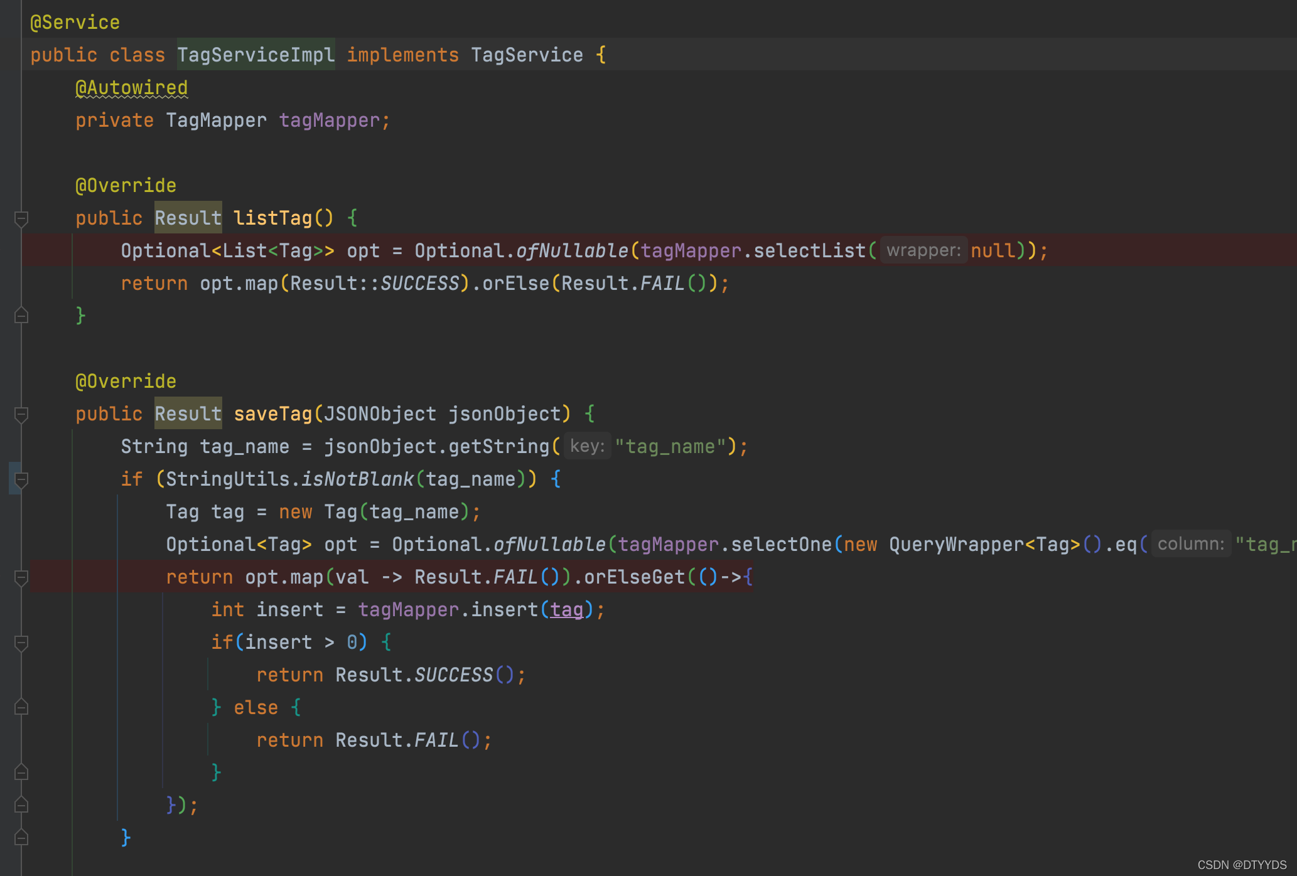The width and height of the screenshot is (1297, 876).
Task: Click the TagService interface name after implements
Action: 527,55
